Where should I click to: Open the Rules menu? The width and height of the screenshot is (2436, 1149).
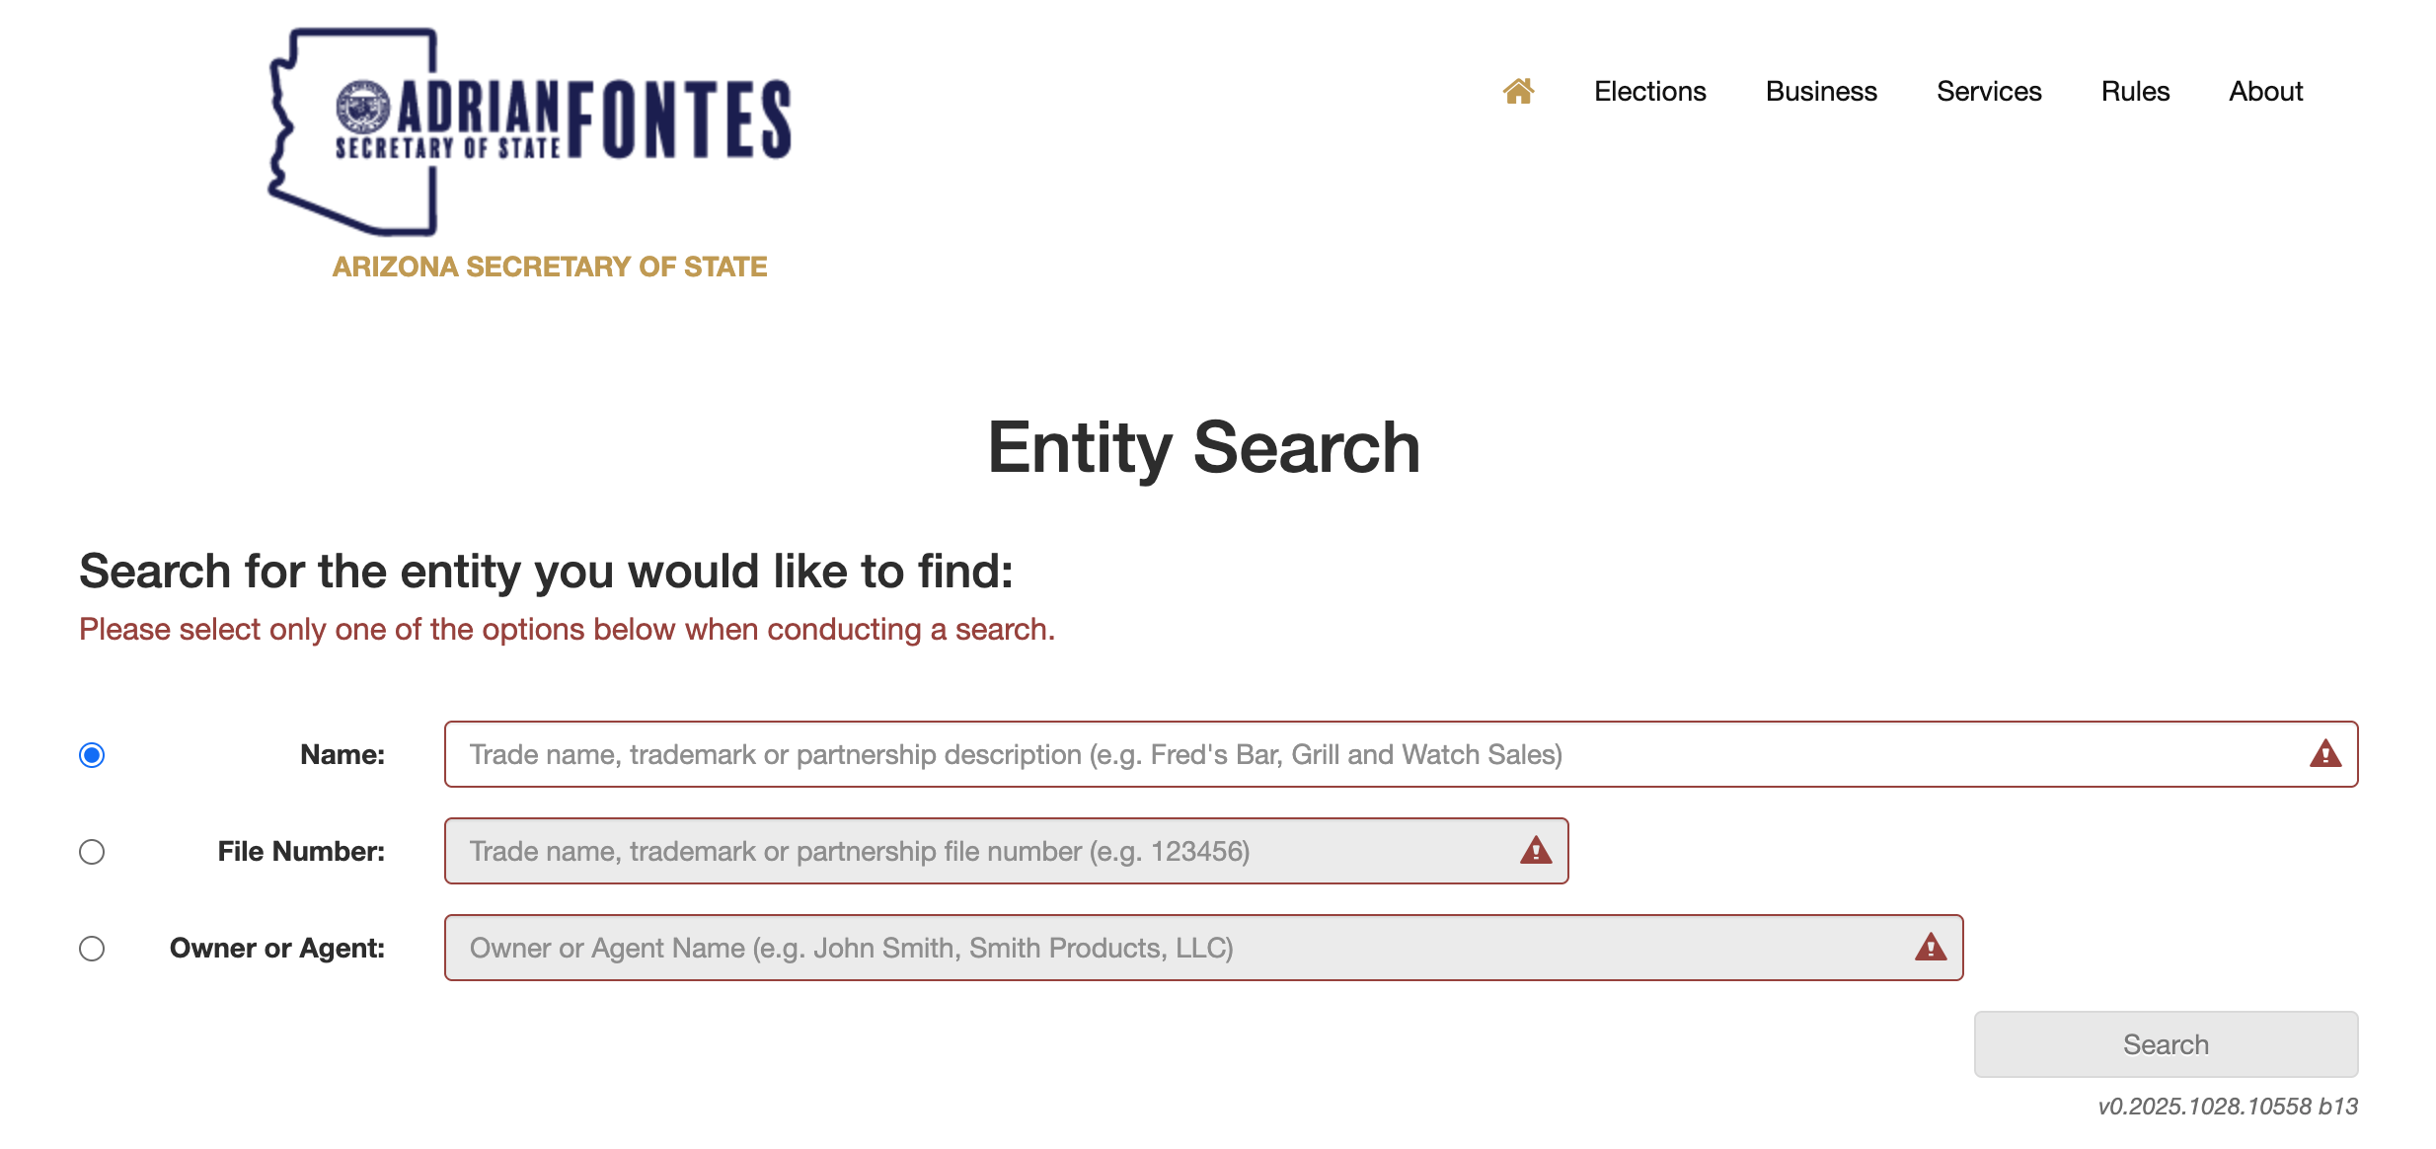click(2135, 91)
